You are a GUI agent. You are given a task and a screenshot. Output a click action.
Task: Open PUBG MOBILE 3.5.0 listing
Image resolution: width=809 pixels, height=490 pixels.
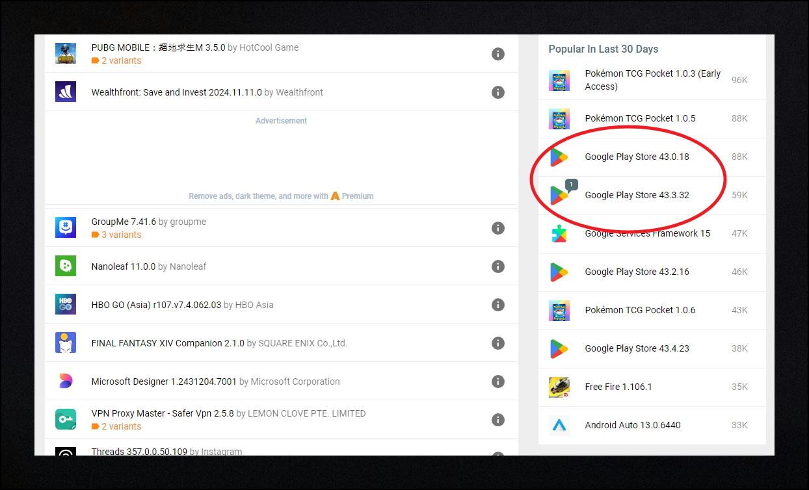(x=158, y=47)
